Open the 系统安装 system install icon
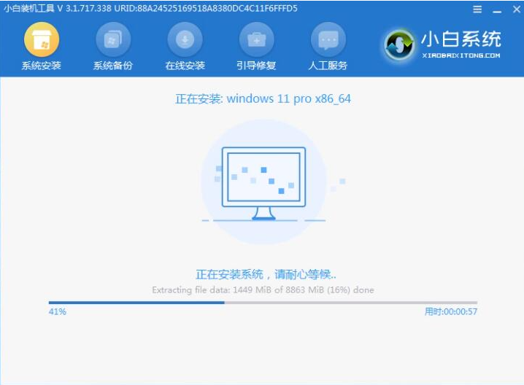 coord(42,39)
